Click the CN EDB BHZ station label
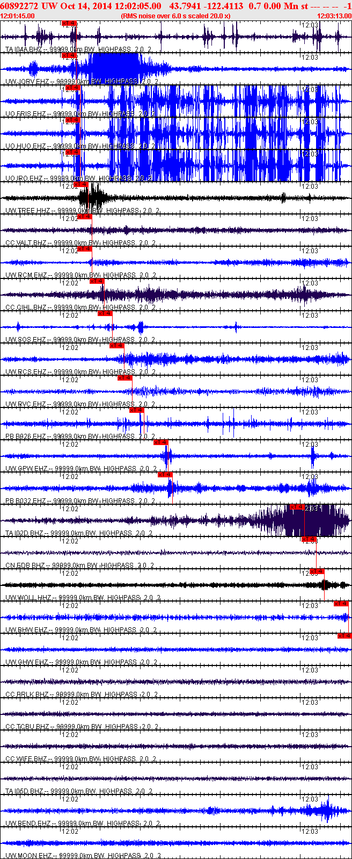The image size is (352, 859). 79,565
